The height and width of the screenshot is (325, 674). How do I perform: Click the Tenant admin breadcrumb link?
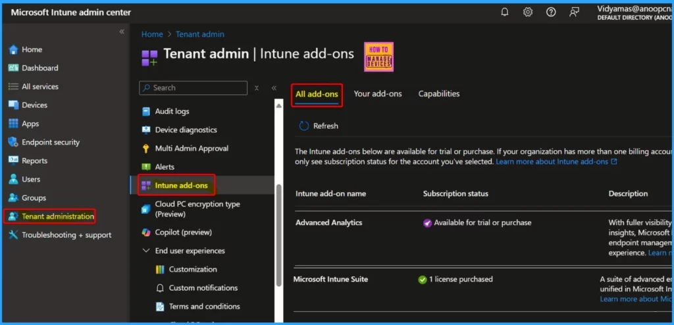200,34
